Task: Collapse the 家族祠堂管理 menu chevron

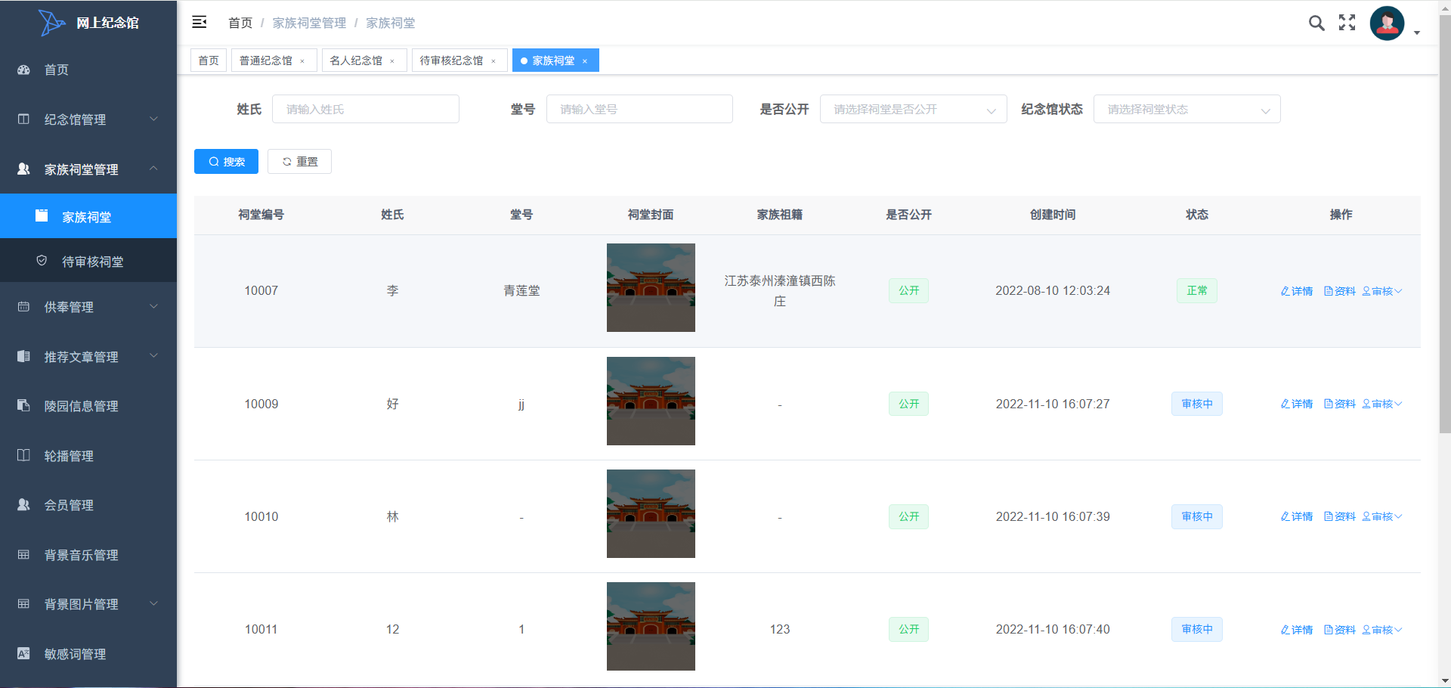Action: coord(153,168)
